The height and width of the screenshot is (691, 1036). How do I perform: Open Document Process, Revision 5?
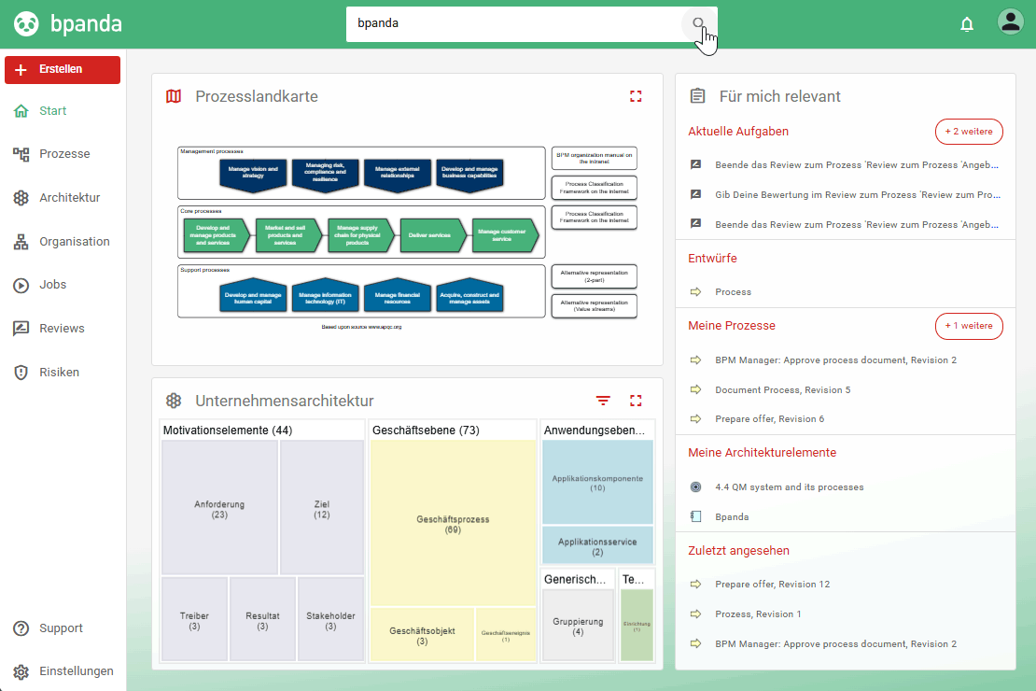tap(782, 390)
